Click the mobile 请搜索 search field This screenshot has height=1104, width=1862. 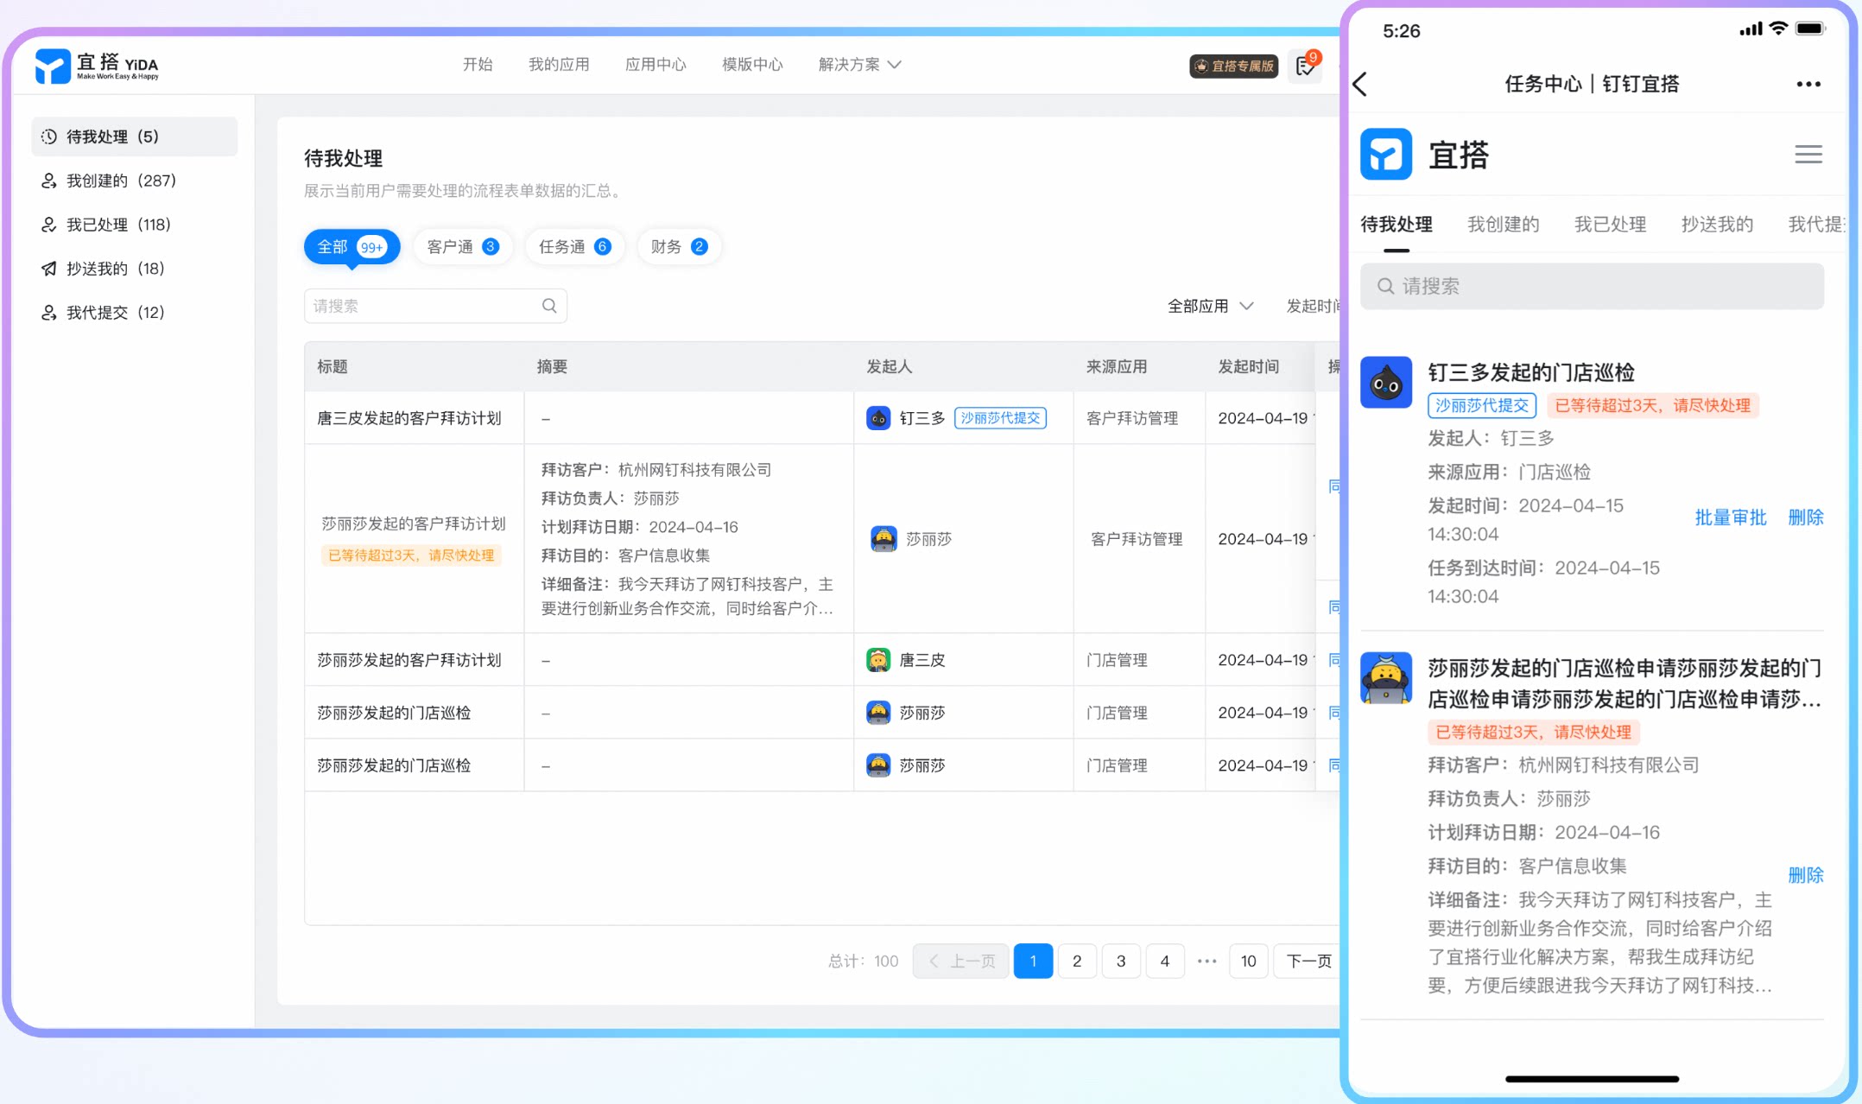(1592, 286)
